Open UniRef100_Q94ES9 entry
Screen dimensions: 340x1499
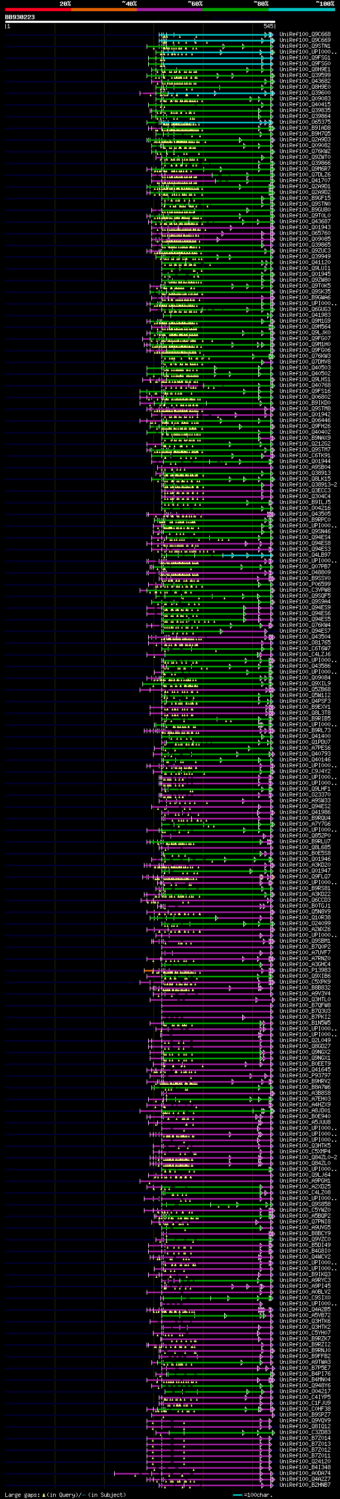(x=305, y=607)
